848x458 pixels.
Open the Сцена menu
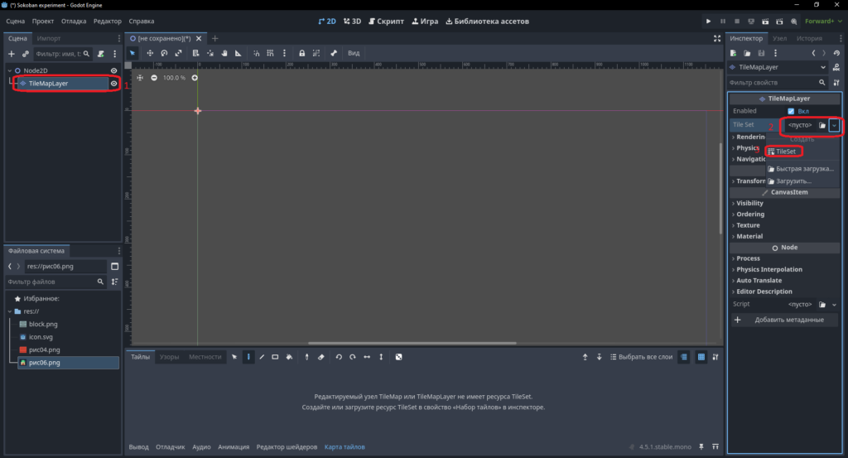click(15, 21)
